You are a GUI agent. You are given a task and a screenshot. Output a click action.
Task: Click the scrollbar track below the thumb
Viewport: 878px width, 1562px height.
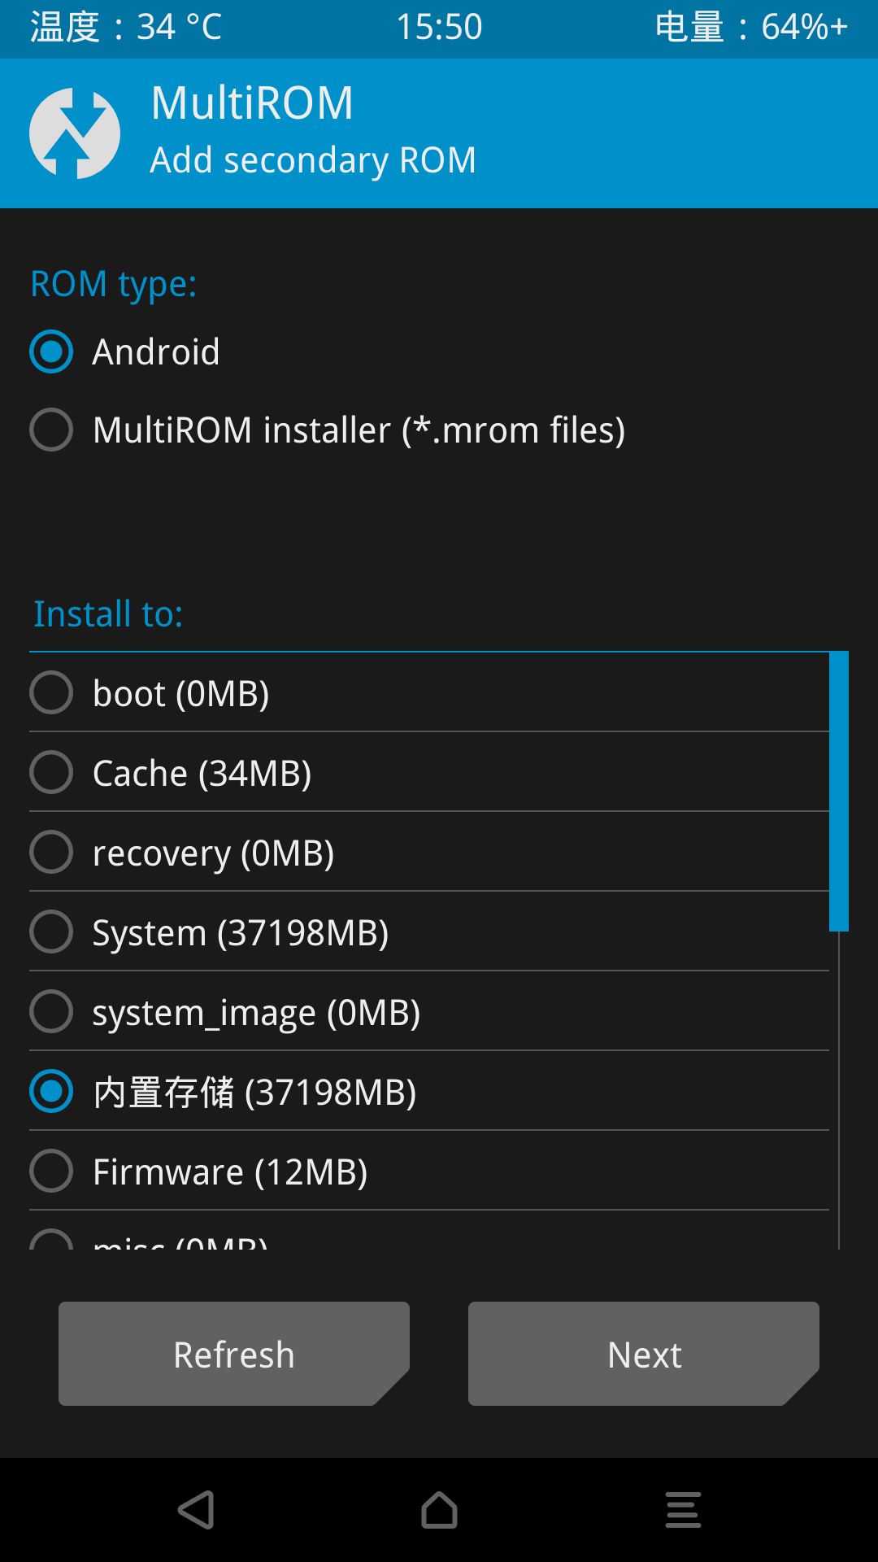point(839,1090)
